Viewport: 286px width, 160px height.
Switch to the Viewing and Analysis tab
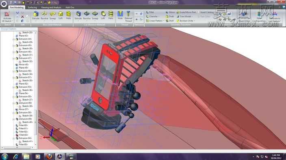[51, 7]
